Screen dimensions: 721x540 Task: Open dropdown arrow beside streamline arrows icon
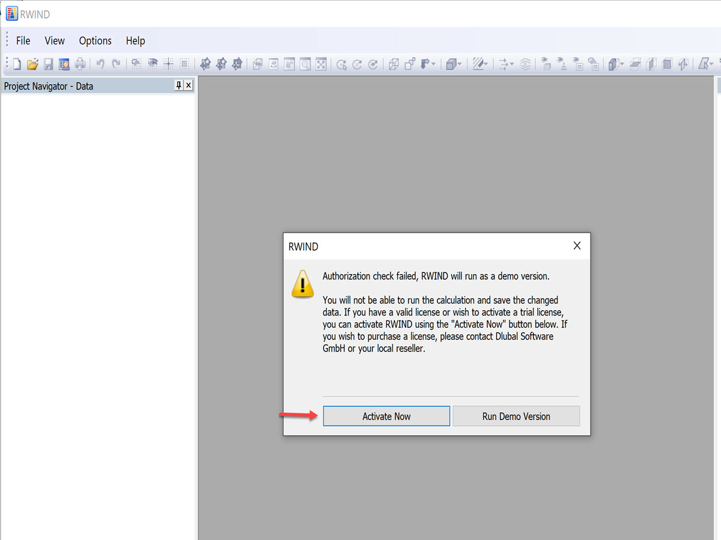pos(513,64)
